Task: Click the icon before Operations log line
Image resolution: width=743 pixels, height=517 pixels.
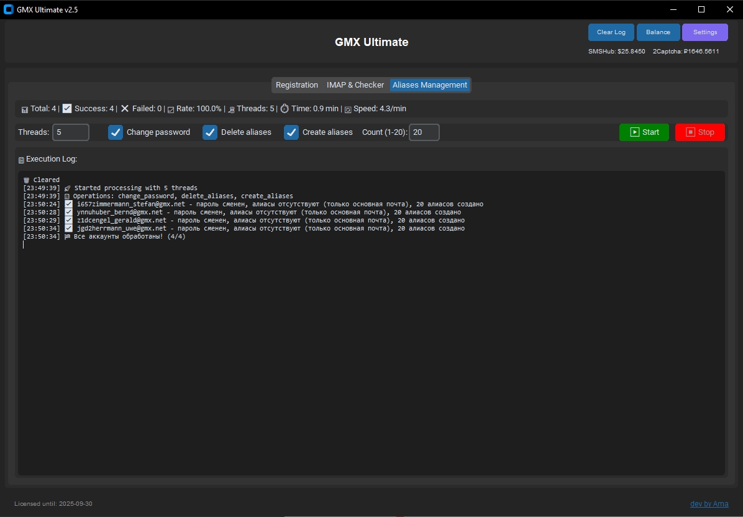Action: tap(67, 196)
